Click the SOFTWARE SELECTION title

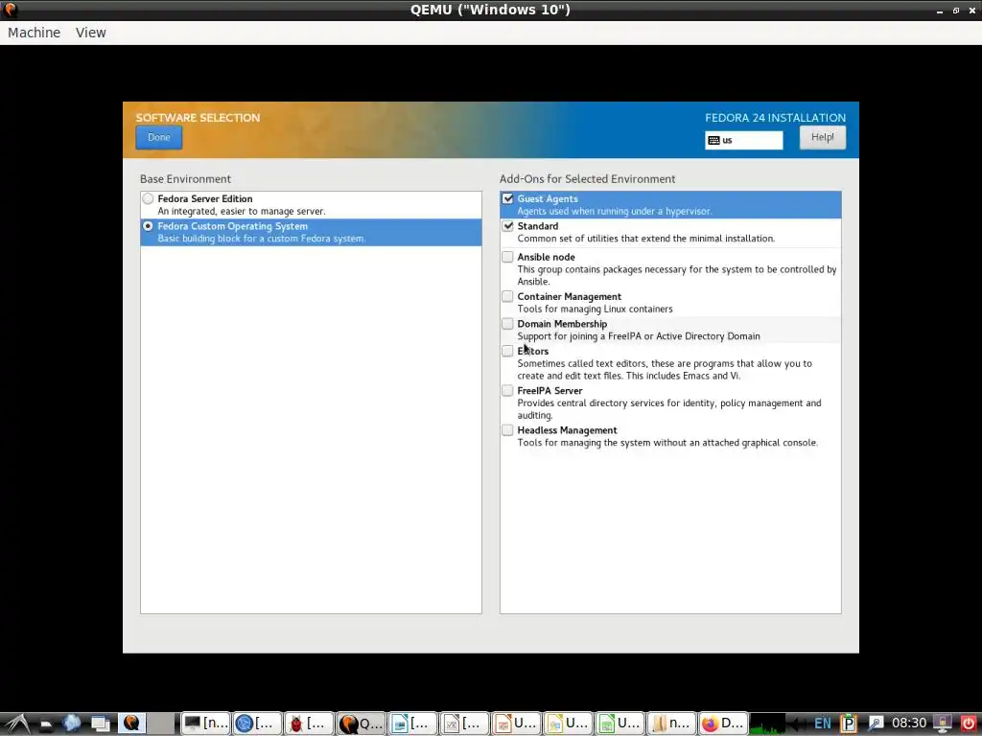point(198,118)
